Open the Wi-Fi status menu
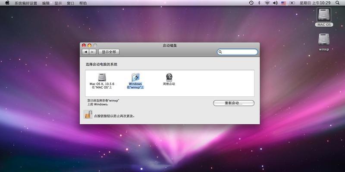Viewport: 345px width, 172px height. click(x=267, y=3)
